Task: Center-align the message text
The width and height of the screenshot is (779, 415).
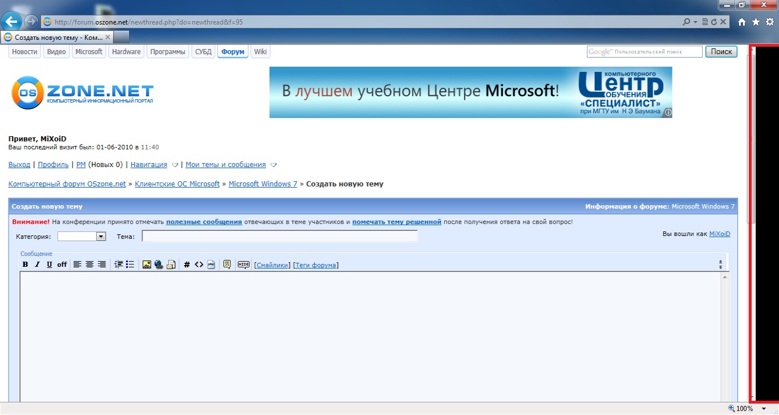Action: tap(90, 265)
